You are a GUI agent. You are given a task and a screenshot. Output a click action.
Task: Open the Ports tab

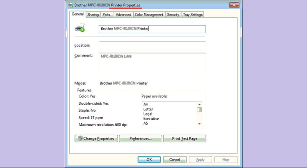point(106,15)
